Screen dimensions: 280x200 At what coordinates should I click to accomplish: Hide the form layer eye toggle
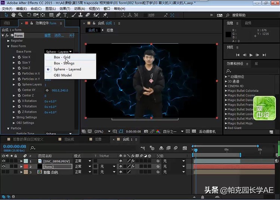point(3,166)
